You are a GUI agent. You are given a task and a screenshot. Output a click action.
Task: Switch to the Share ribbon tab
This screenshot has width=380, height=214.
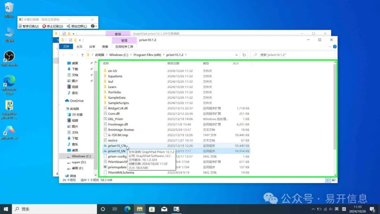(92, 46)
